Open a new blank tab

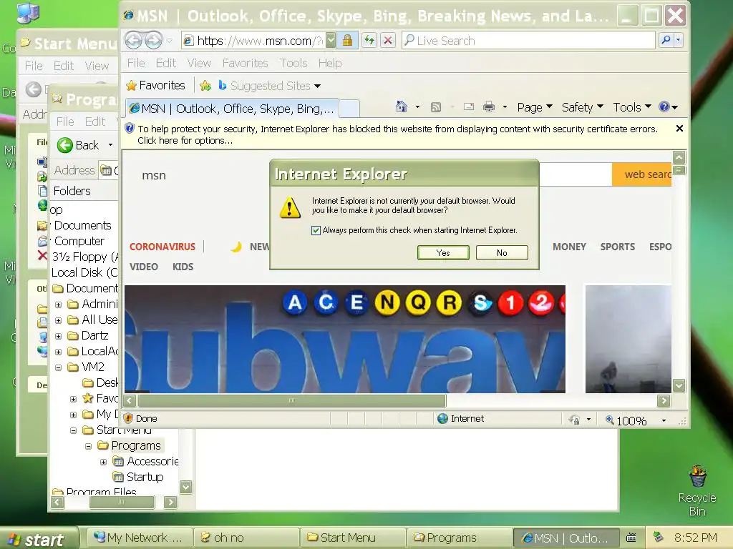pos(349,109)
